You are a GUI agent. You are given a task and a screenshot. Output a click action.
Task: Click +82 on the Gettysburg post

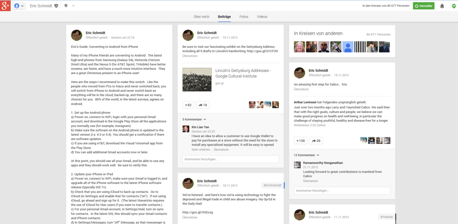click(x=188, y=105)
